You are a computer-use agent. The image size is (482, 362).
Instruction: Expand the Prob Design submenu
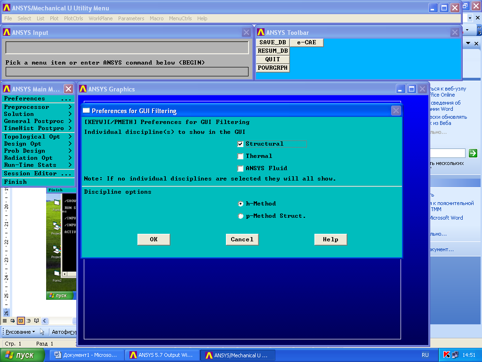click(38, 151)
